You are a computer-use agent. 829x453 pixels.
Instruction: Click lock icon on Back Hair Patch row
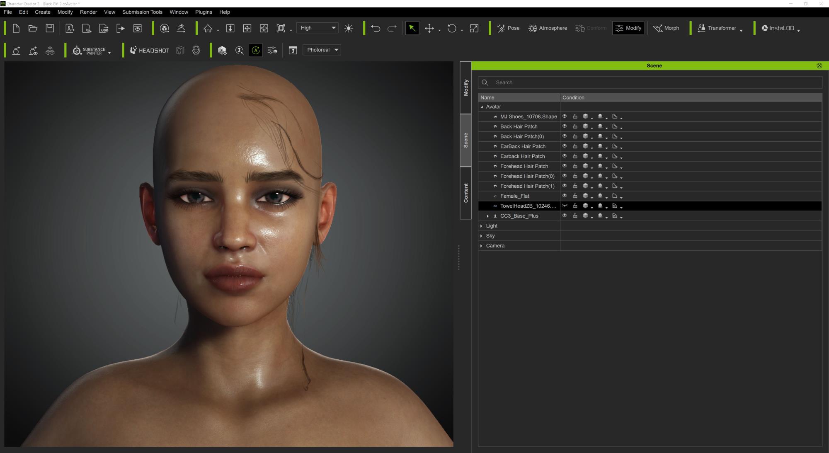click(x=575, y=126)
